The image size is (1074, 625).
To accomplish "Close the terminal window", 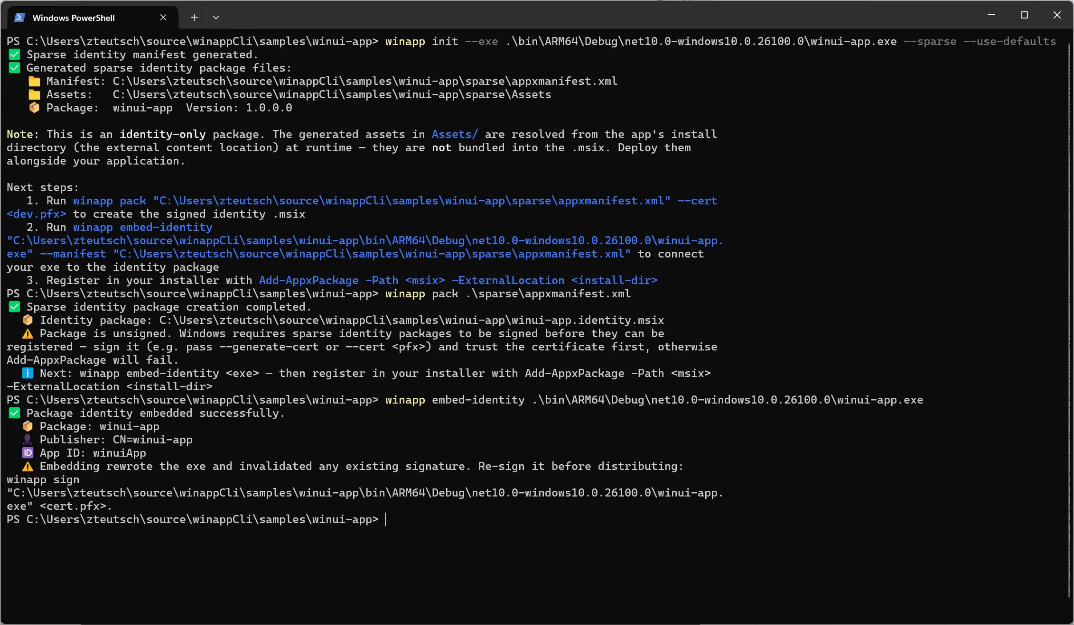I will point(1057,15).
